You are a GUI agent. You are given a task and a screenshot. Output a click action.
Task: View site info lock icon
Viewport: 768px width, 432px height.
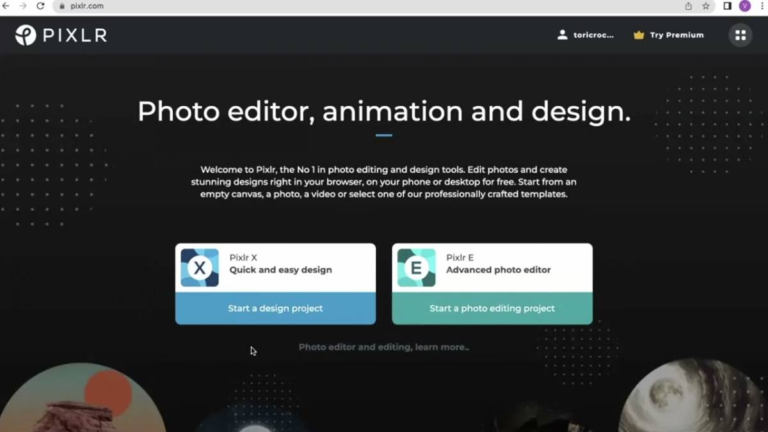tap(62, 6)
